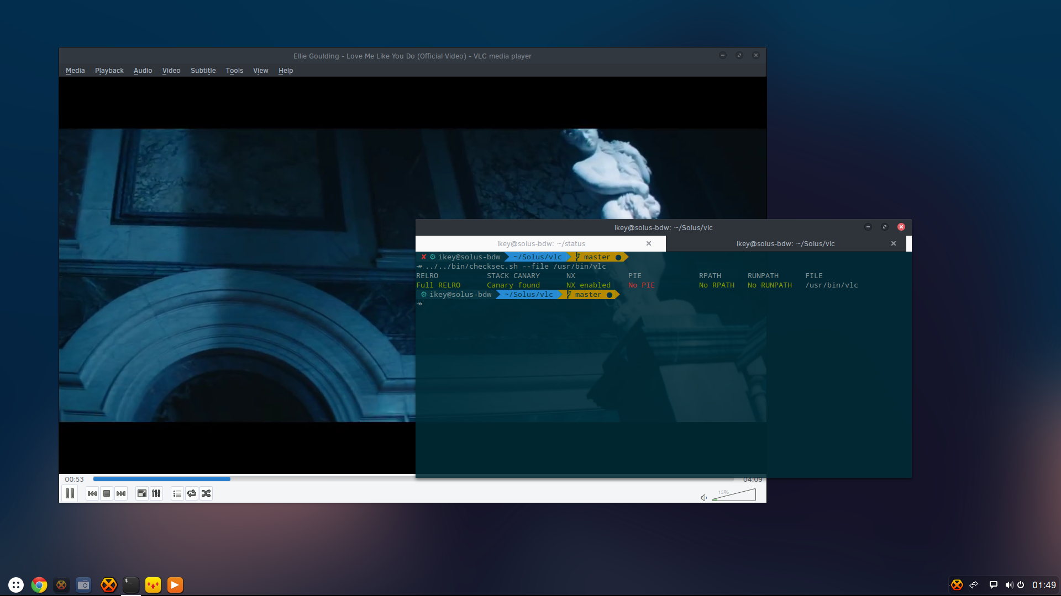Viewport: 1061px width, 596px height.
Task: Open the Help menu in VLC
Action: pyautogui.click(x=286, y=71)
